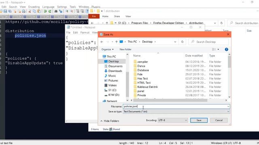This screenshot has width=259, height=145.
Task: Click the File name input field
Action: [x=176, y=106]
